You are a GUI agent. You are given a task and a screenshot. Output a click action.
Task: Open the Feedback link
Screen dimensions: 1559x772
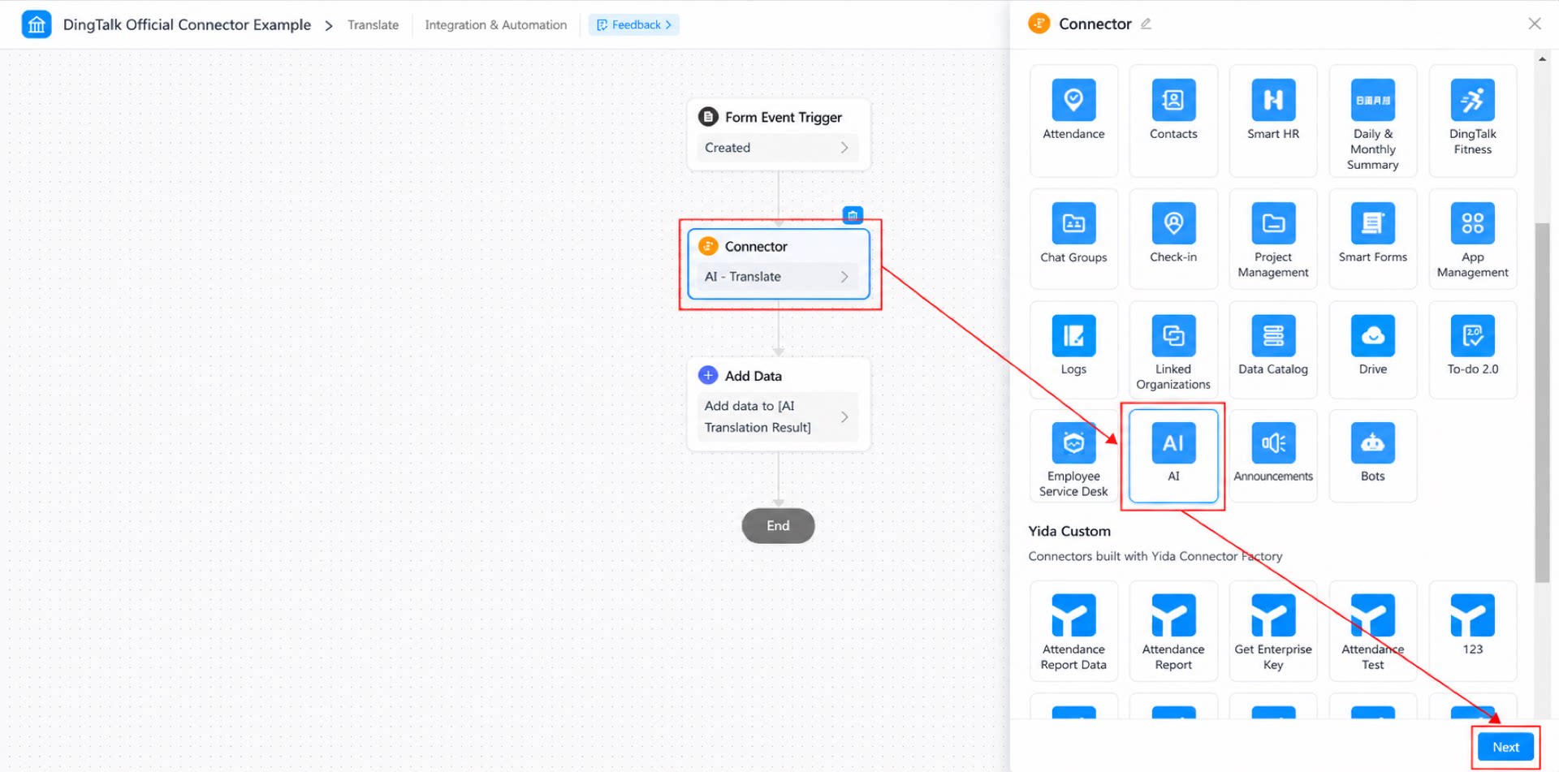click(x=634, y=24)
